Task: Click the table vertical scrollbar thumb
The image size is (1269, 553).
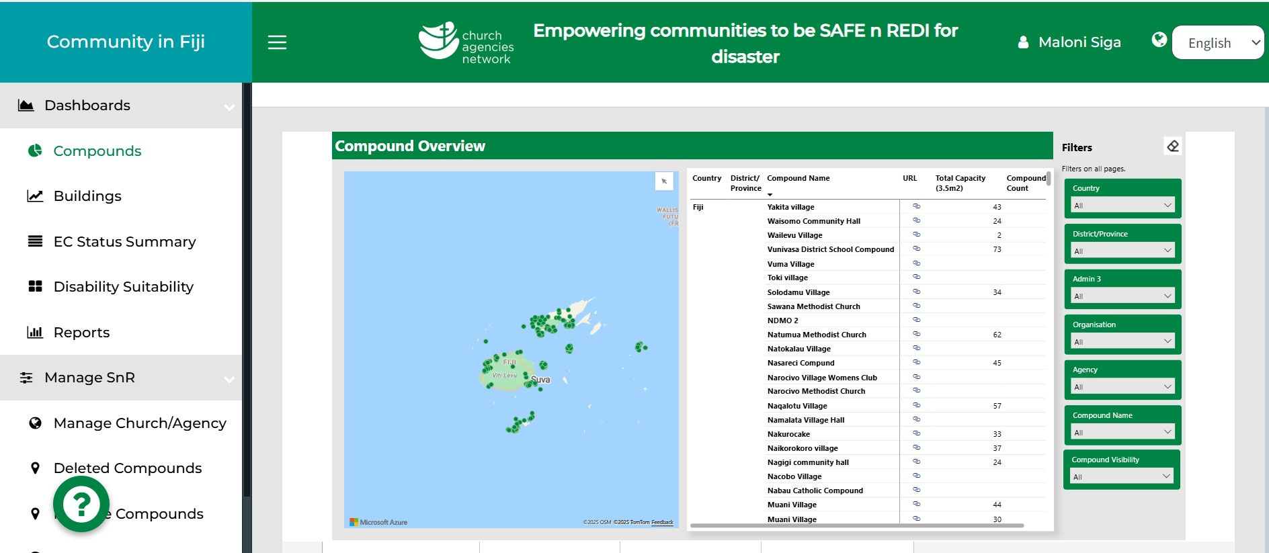Action: 1049,179
